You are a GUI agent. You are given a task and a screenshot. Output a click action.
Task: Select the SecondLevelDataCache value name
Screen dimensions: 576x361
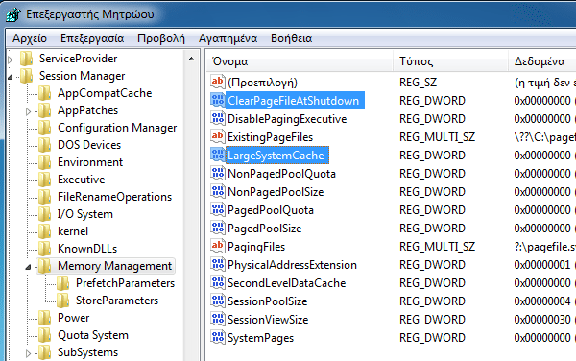point(286,283)
